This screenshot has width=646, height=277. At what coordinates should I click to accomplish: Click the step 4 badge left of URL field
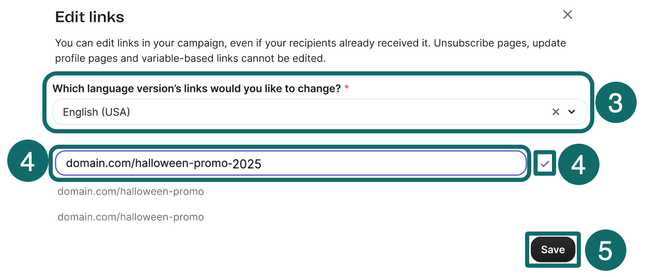click(x=27, y=163)
